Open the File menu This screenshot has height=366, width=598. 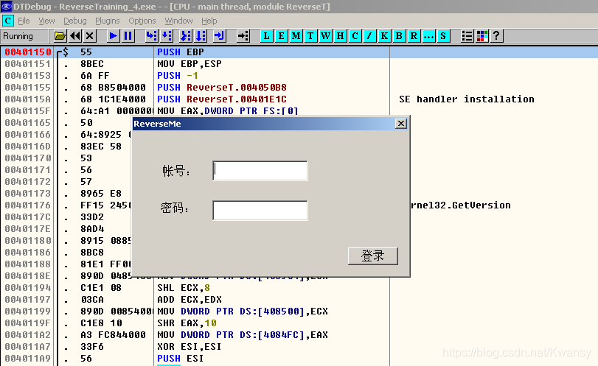point(24,21)
